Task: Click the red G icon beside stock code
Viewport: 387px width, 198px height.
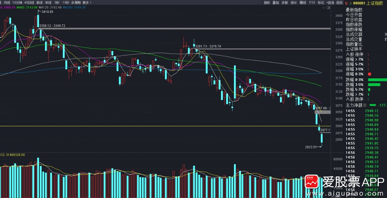Action: 346,3
